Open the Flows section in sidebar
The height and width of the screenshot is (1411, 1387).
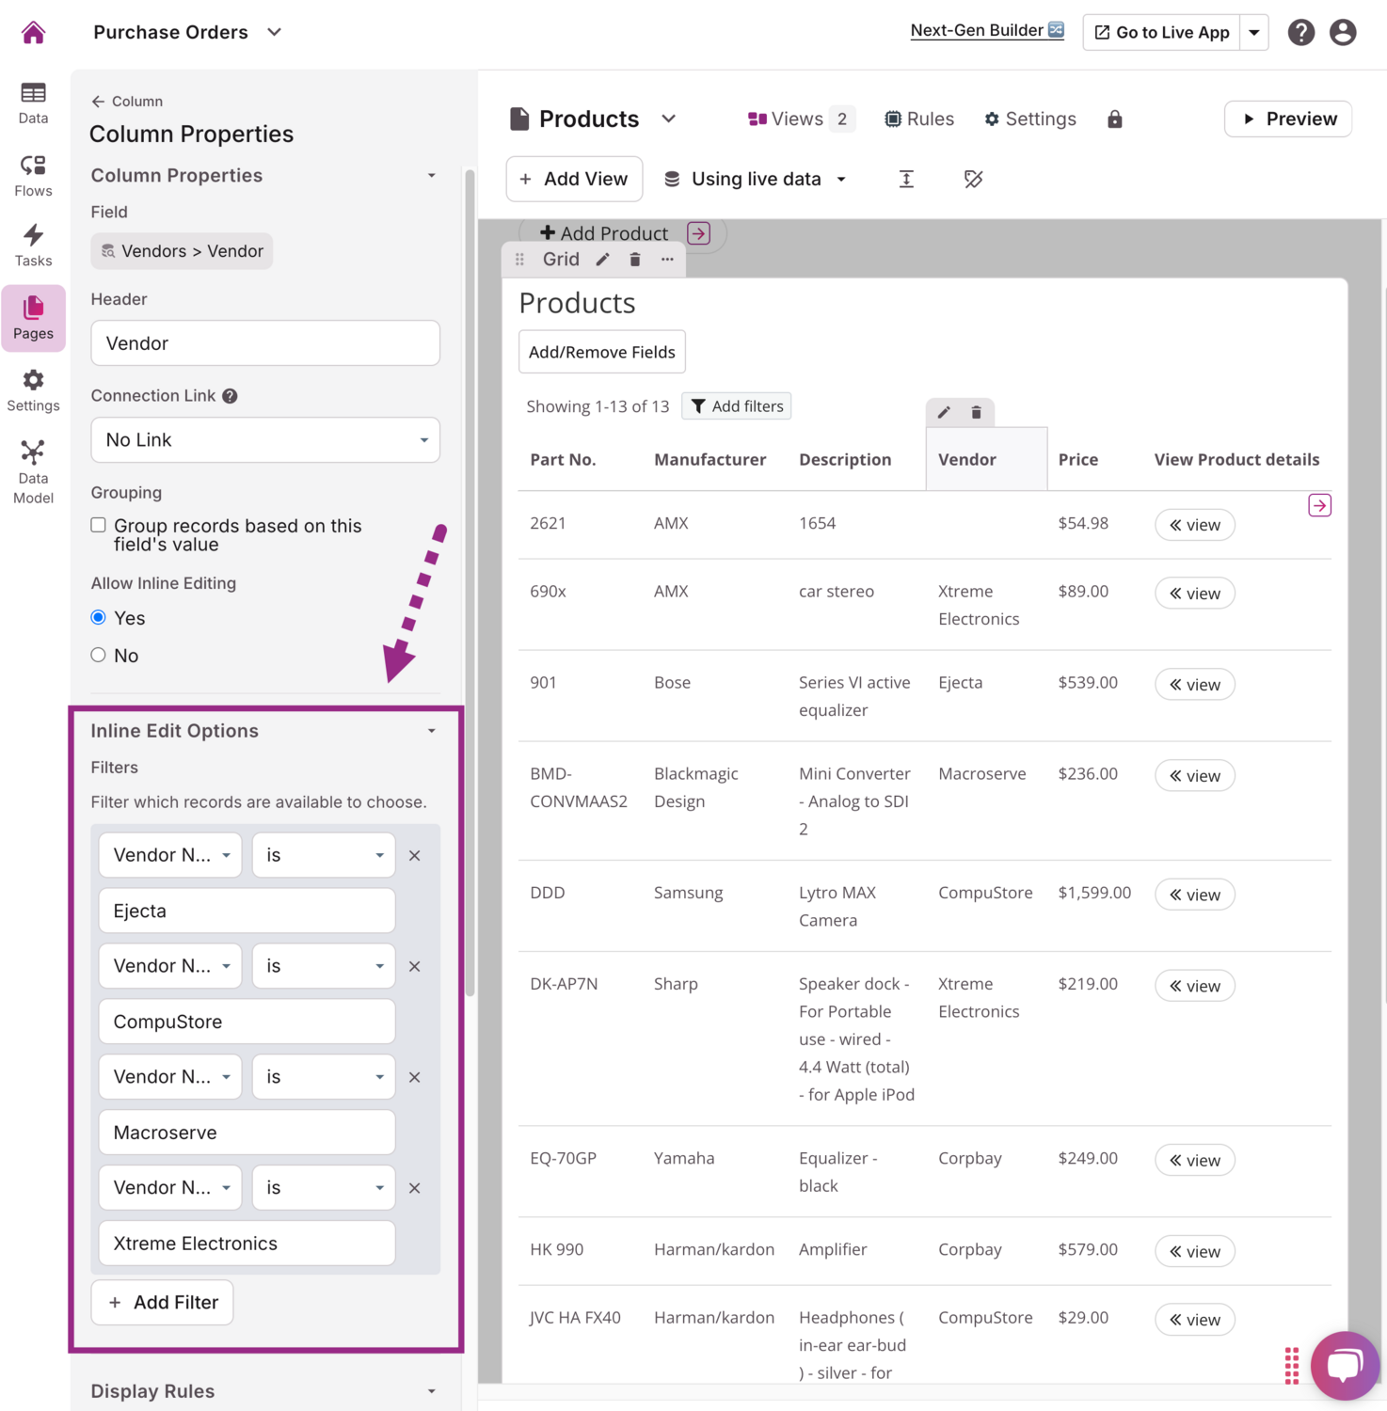point(33,176)
